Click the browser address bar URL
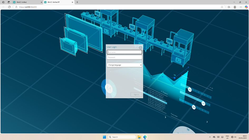 click(x=28, y=7)
